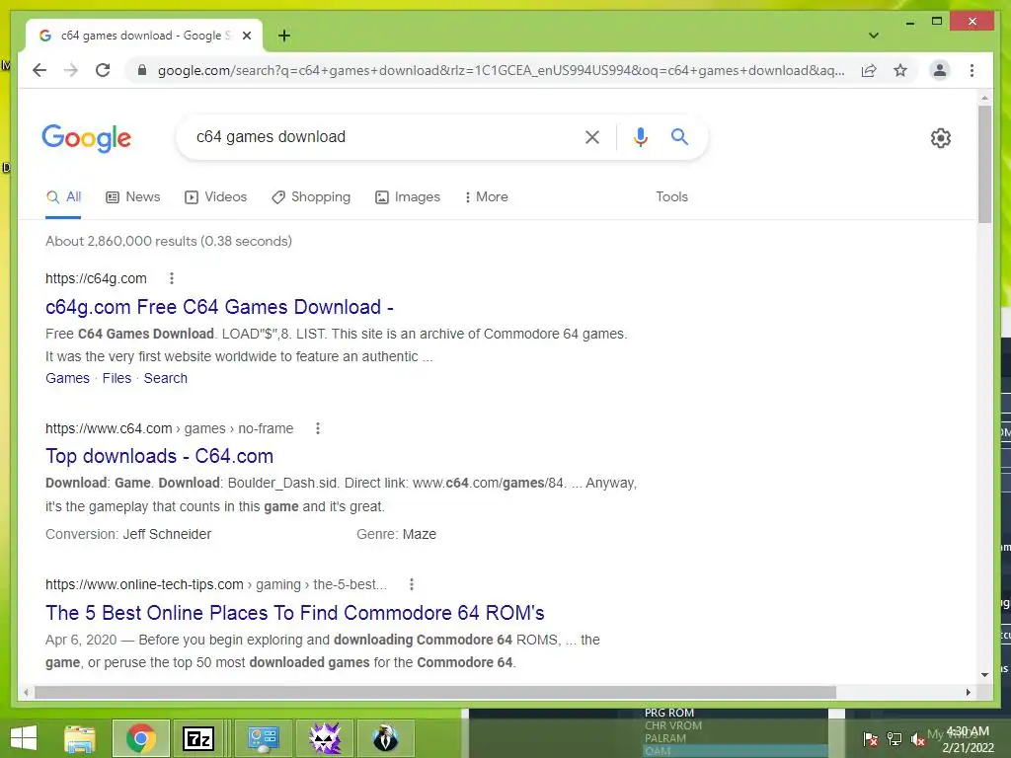Clear the search box with the X
This screenshot has width=1011, height=758.
pos(592,136)
